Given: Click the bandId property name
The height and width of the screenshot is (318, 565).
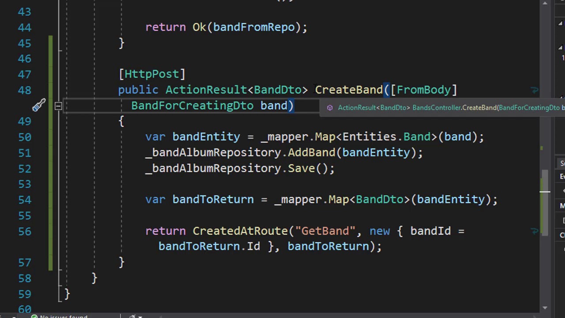Looking at the screenshot, I should [430, 231].
